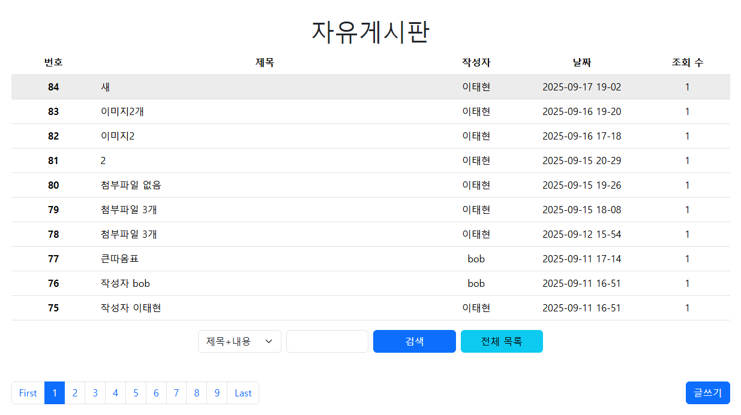Click the date 2025-09-17 19-02

(x=582, y=87)
